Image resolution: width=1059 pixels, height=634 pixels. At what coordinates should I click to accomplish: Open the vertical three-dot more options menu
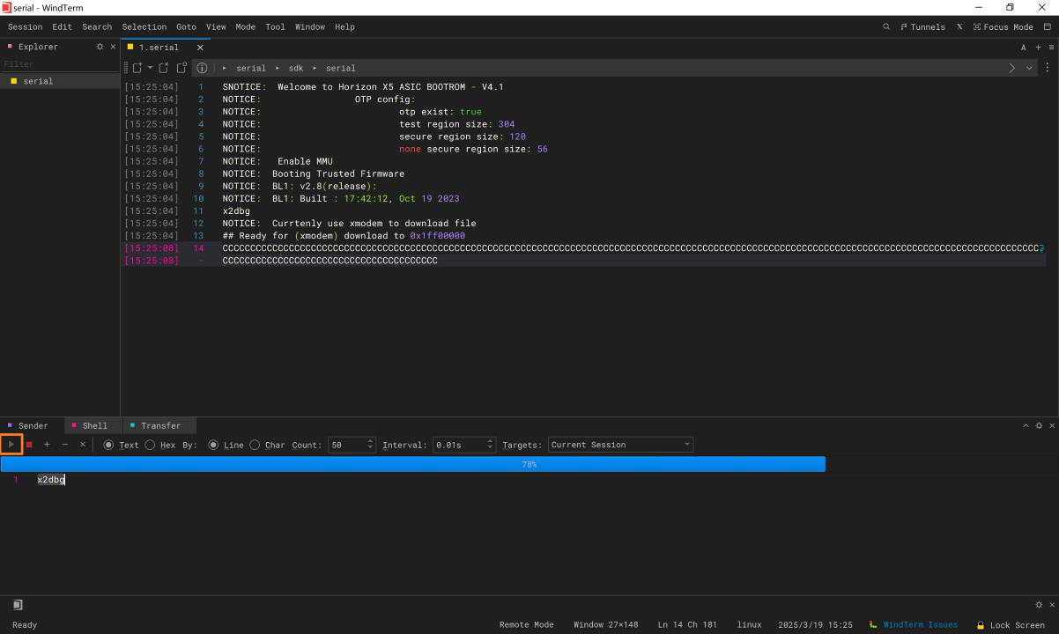pyautogui.click(x=1048, y=68)
